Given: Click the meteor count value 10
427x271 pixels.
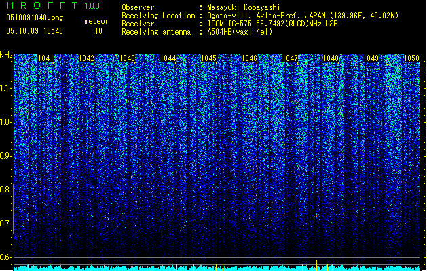Looking at the screenshot, I should pos(98,31).
